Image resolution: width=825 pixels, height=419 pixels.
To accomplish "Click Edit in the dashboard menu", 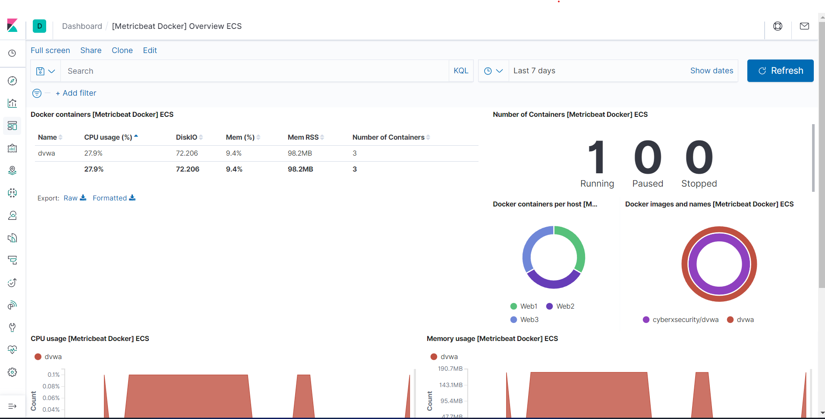I will tap(150, 50).
